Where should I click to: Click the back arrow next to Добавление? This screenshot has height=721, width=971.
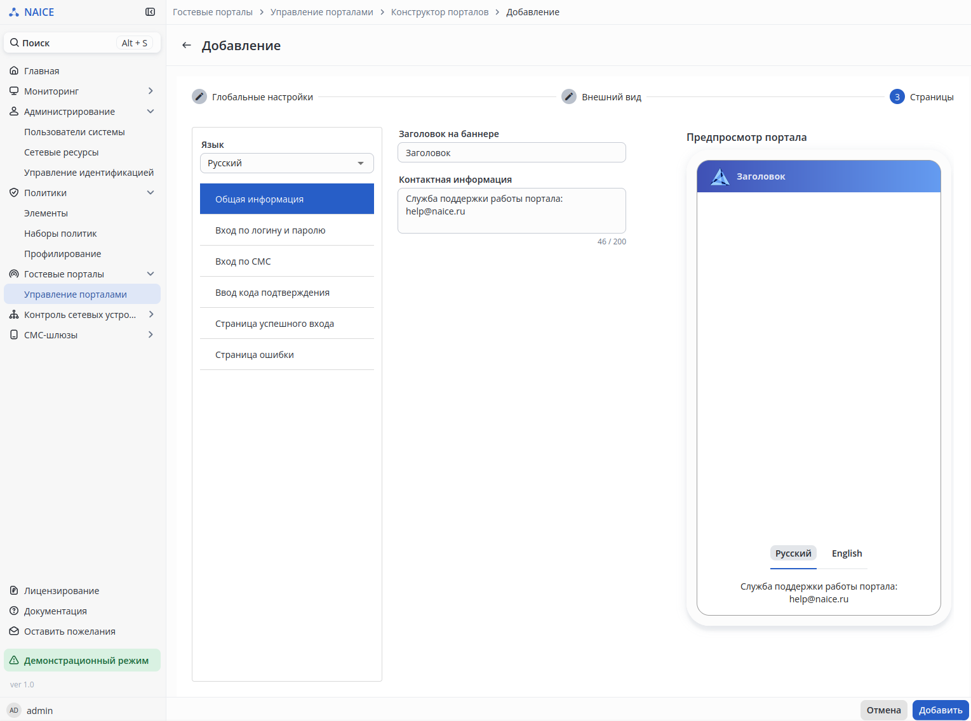point(187,45)
